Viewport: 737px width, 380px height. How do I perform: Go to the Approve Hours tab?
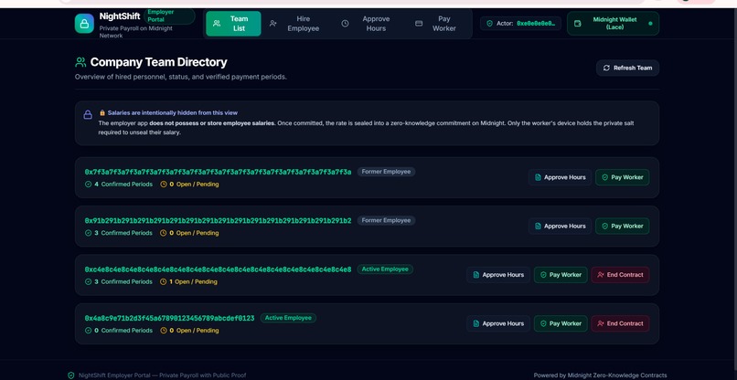click(367, 24)
